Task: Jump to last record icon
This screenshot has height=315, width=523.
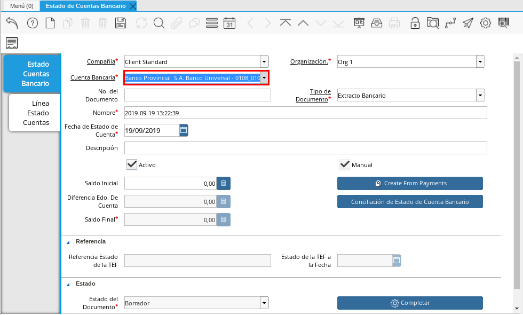Action: (338, 23)
